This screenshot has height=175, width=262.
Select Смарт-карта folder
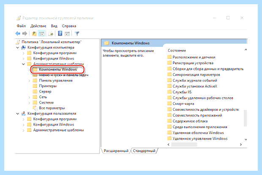183,104
